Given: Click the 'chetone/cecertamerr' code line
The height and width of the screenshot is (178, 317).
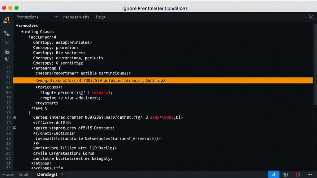Looking at the screenshot, I should click(x=83, y=73).
